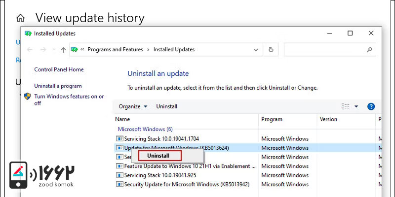Click the search box in Installed Updates

[x=330, y=50]
